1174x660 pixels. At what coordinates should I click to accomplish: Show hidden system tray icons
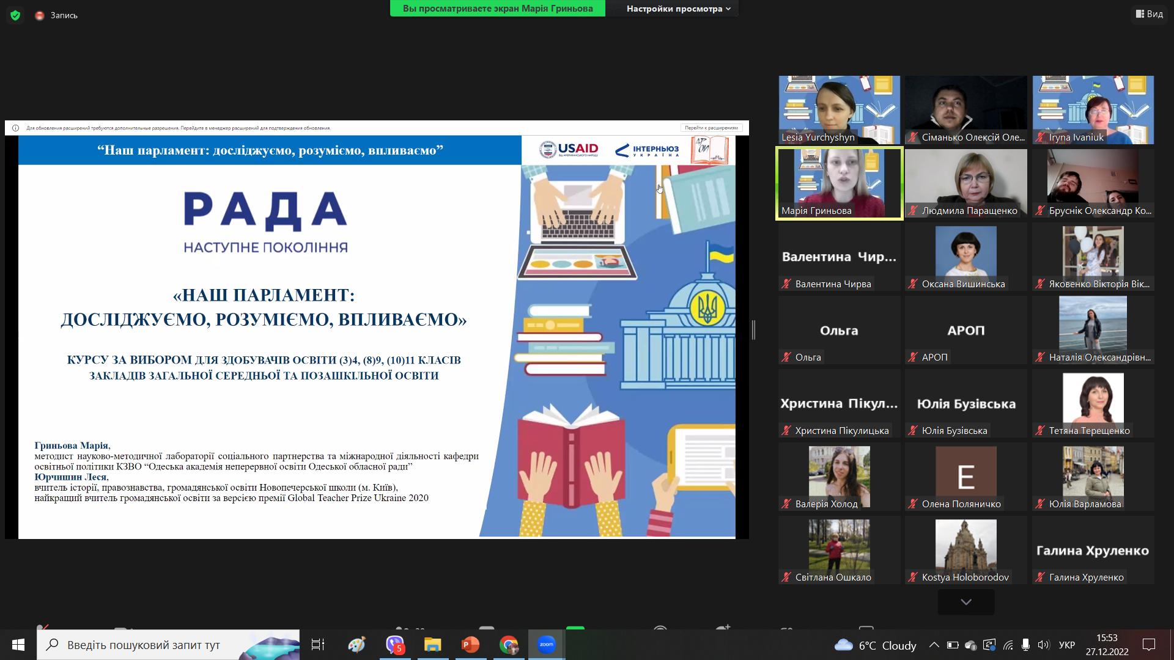point(934,645)
